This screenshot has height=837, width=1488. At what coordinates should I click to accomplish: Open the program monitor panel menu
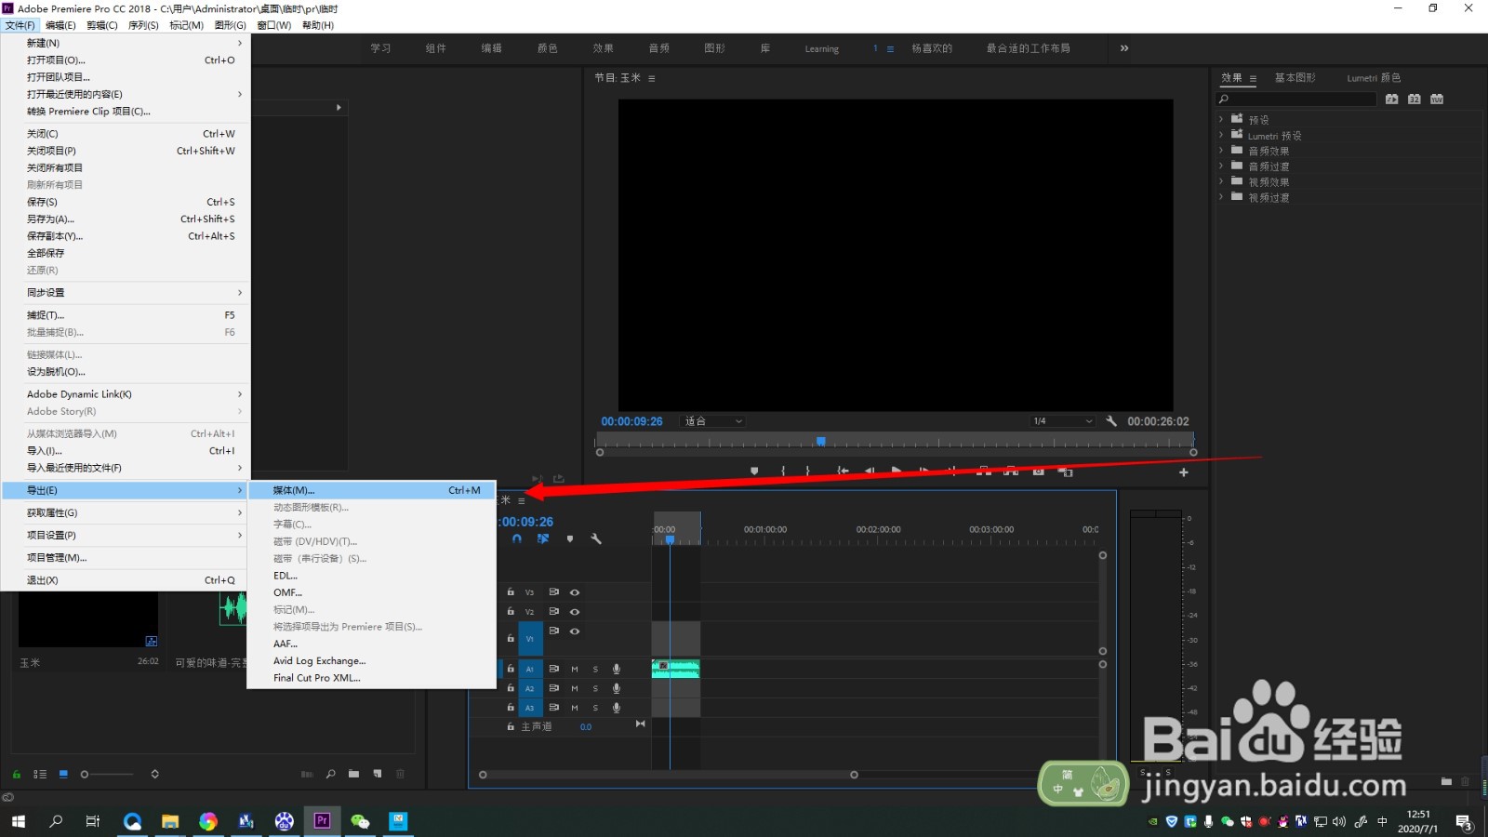click(x=651, y=78)
